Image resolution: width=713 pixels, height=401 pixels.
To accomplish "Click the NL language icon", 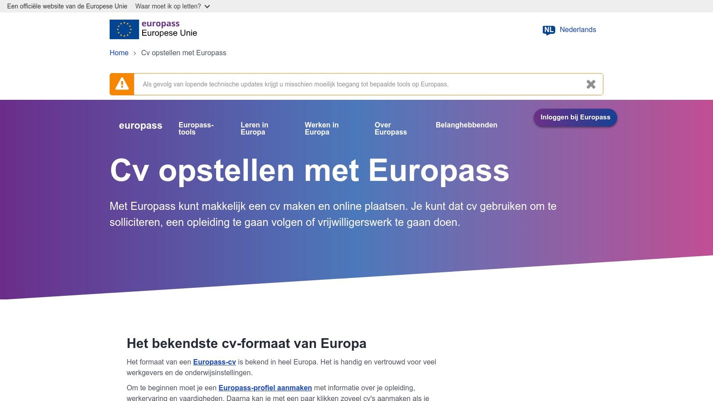I will coord(549,30).
